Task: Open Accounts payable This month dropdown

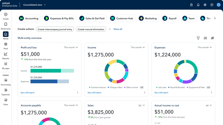Action: click(71, 105)
